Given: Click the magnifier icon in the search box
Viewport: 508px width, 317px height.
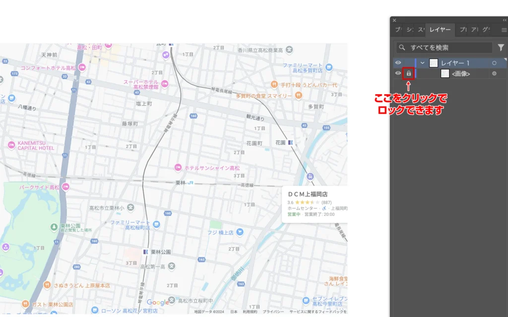Looking at the screenshot, I should tap(402, 48).
